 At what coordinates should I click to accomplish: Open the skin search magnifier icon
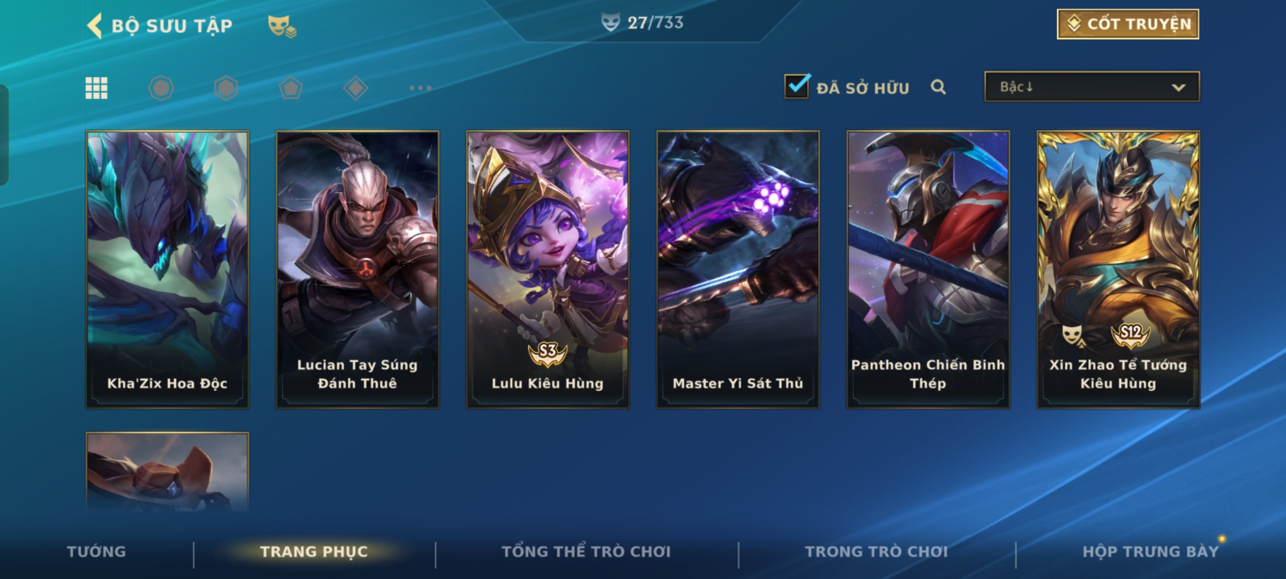[938, 87]
